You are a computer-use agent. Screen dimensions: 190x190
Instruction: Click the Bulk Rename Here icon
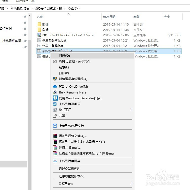(55, 92)
